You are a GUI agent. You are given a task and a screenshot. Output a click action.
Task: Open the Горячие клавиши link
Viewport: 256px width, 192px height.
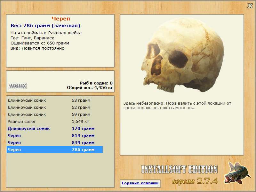tap(140, 183)
